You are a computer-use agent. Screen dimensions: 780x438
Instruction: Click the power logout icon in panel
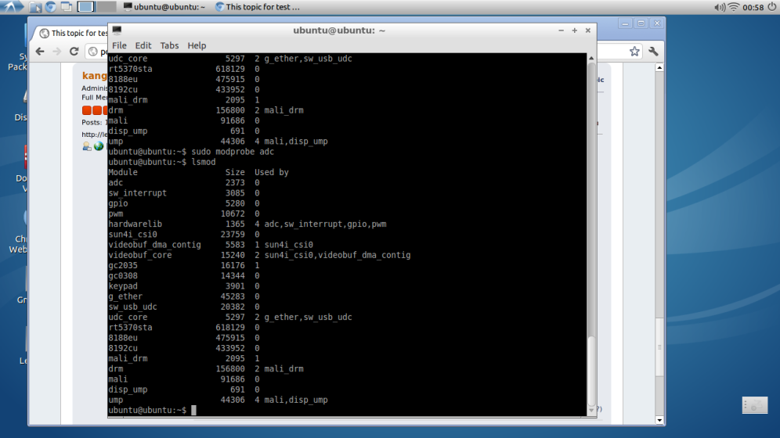click(772, 7)
